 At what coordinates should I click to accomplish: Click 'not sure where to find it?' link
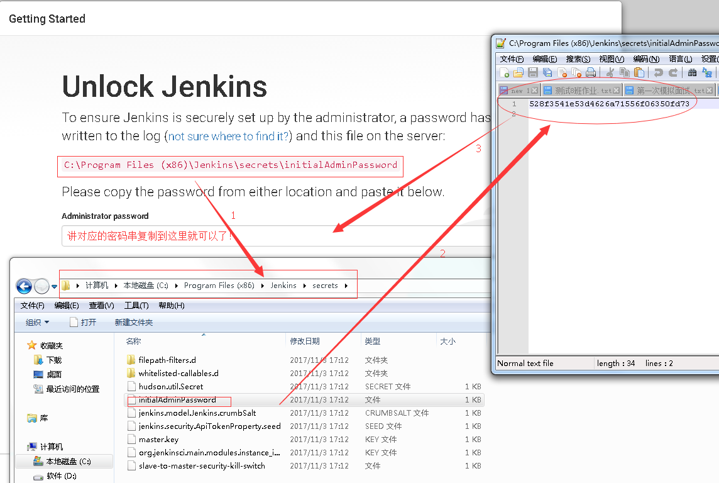pos(228,136)
